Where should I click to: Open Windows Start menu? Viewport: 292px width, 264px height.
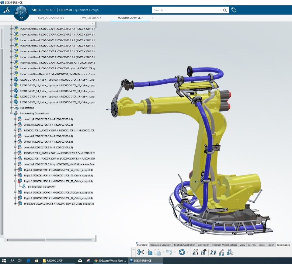(x=4, y=261)
